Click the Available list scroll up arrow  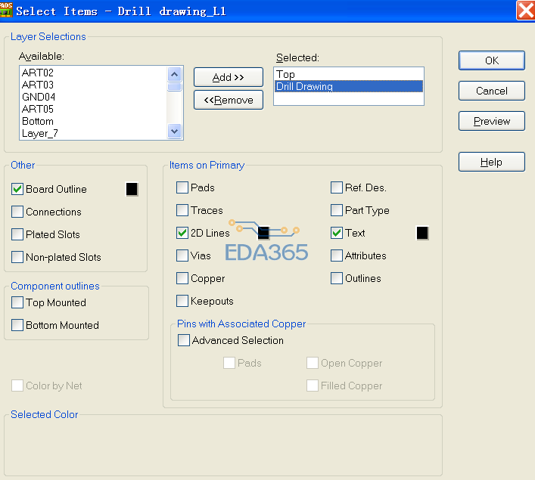point(175,74)
